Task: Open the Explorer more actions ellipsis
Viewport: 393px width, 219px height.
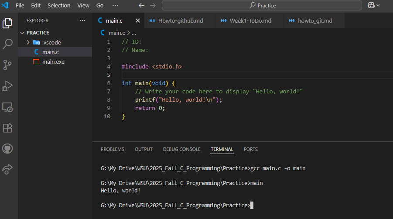Action: pos(82,21)
